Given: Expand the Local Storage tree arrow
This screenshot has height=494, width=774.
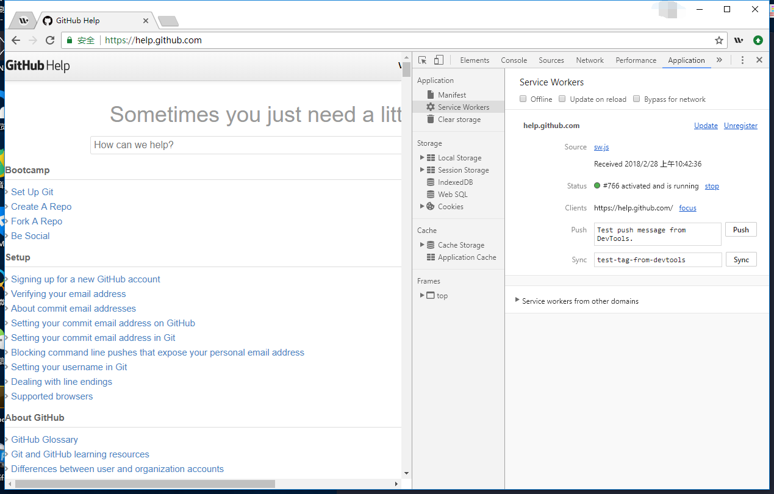Looking at the screenshot, I should [422, 157].
